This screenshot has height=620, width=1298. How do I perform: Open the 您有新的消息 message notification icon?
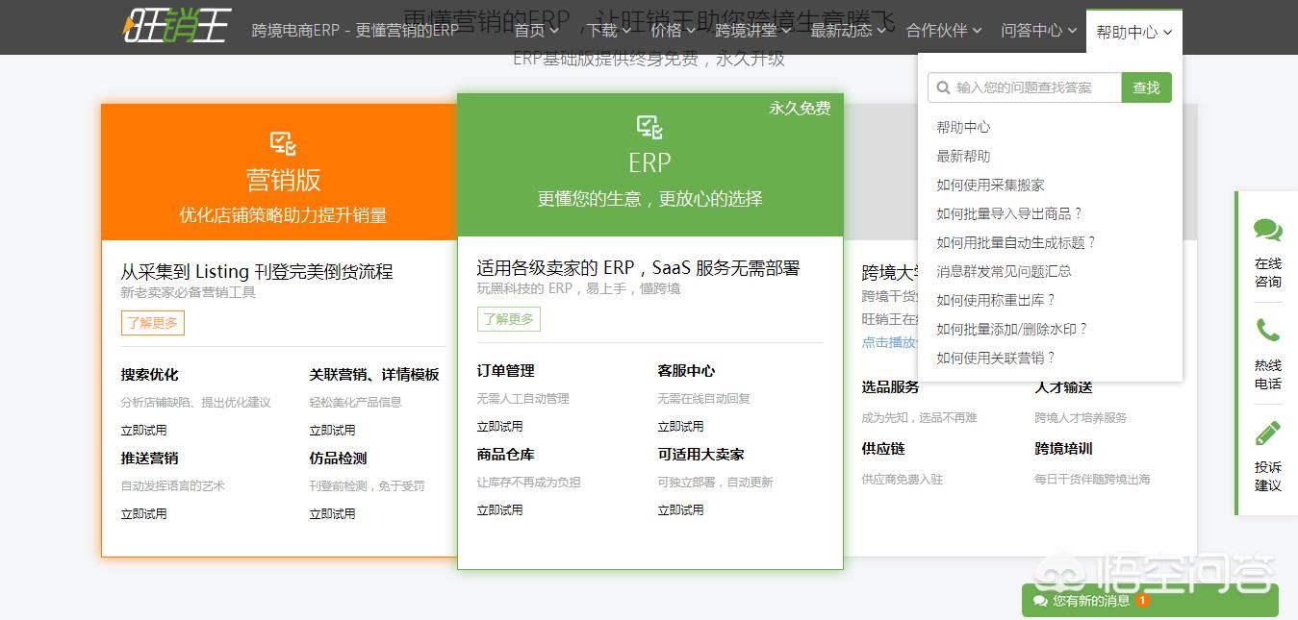(1039, 601)
